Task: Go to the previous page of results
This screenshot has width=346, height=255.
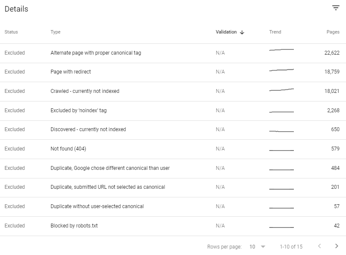Action: click(319, 246)
